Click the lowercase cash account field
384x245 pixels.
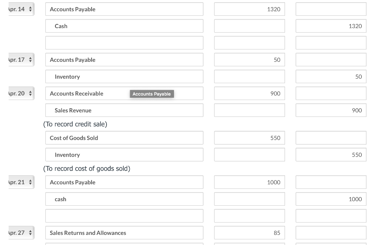click(124, 199)
